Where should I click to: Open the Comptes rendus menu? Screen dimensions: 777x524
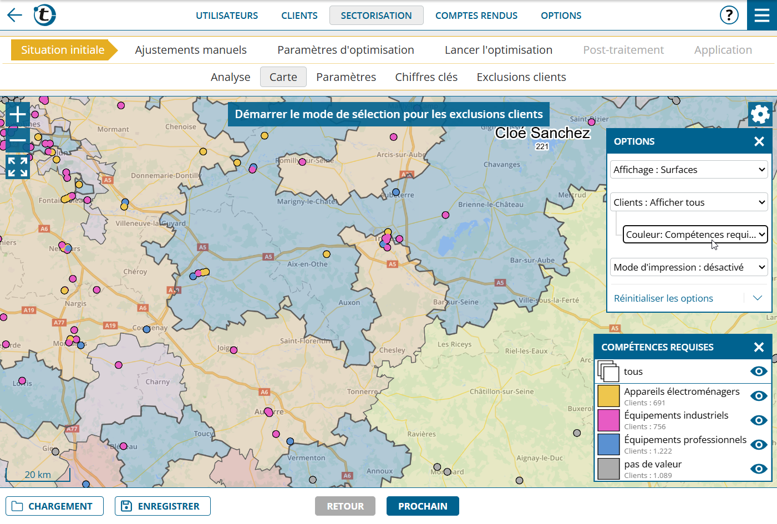coord(476,16)
